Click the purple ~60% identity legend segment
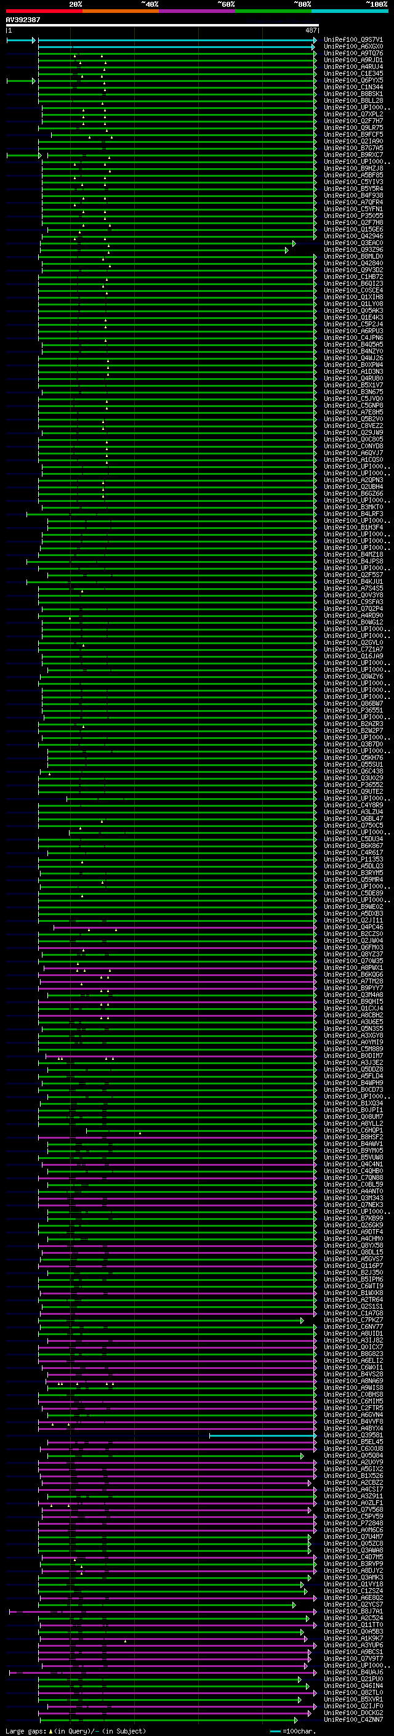This screenshot has height=1736, width=394. tap(196, 11)
